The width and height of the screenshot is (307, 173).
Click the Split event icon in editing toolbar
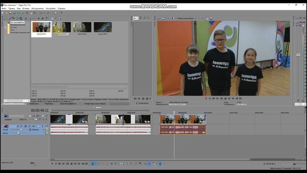(x=127, y=163)
